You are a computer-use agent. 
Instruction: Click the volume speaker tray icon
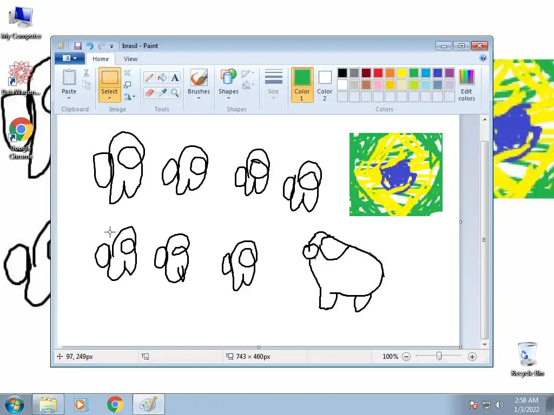coord(499,405)
